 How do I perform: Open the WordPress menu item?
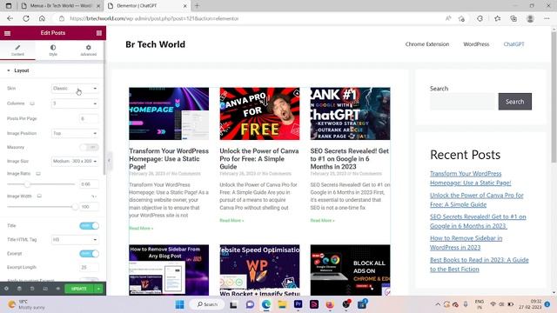476,44
